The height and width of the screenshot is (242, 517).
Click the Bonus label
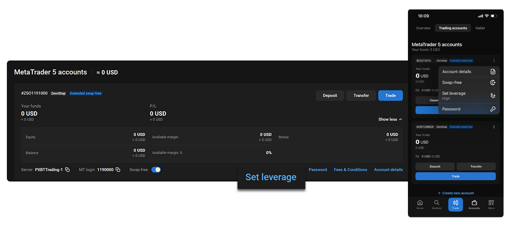coord(284,137)
